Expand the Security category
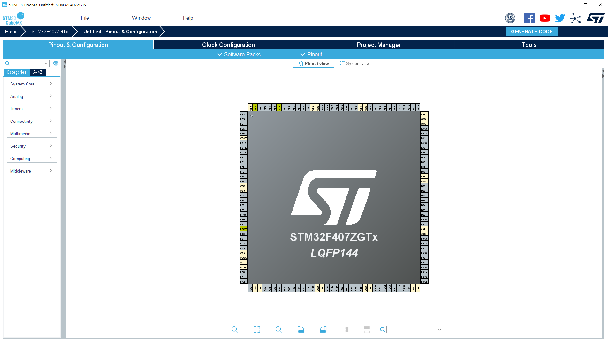608x341 pixels. pyautogui.click(x=31, y=146)
